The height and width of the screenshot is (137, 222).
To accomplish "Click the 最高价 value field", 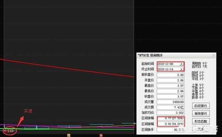I will [x=170, y=86].
